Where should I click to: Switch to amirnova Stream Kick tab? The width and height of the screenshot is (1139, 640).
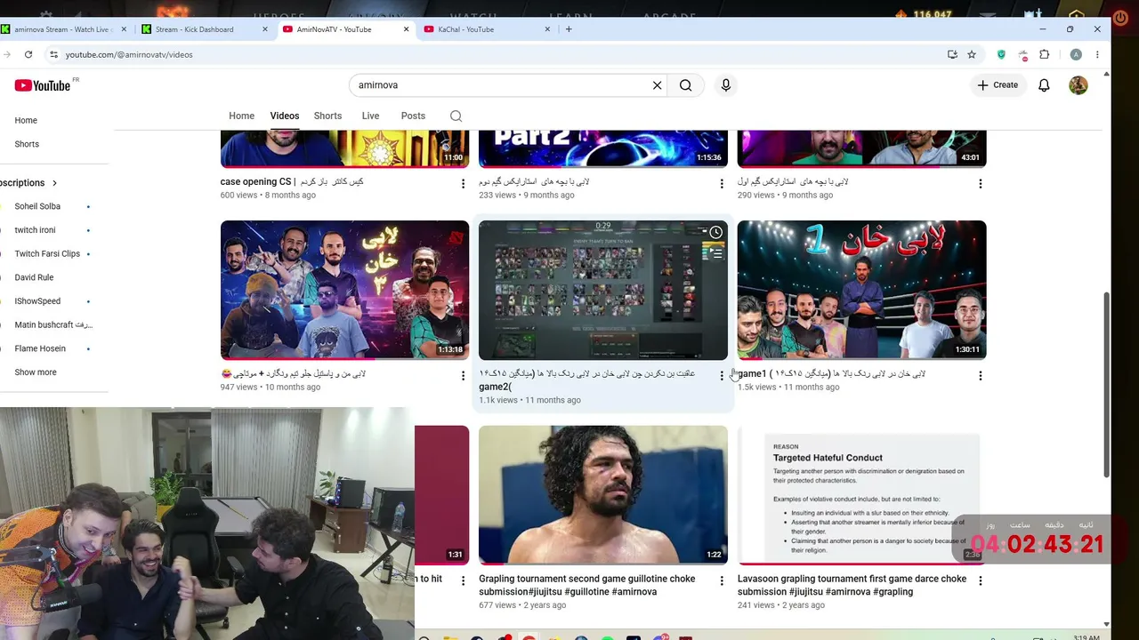(x=62, y=29)
